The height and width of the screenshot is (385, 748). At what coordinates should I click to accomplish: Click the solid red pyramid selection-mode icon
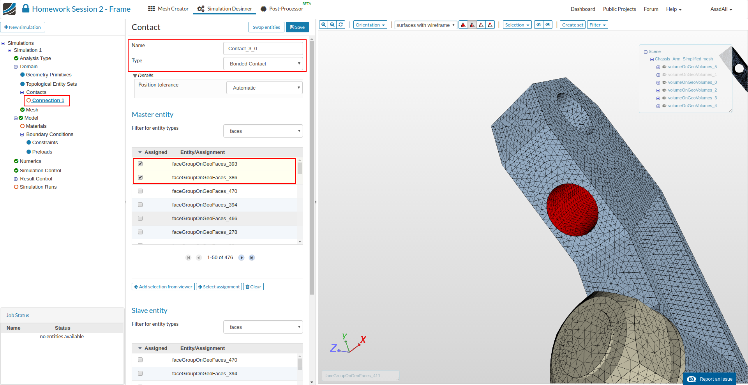(463, 25)
